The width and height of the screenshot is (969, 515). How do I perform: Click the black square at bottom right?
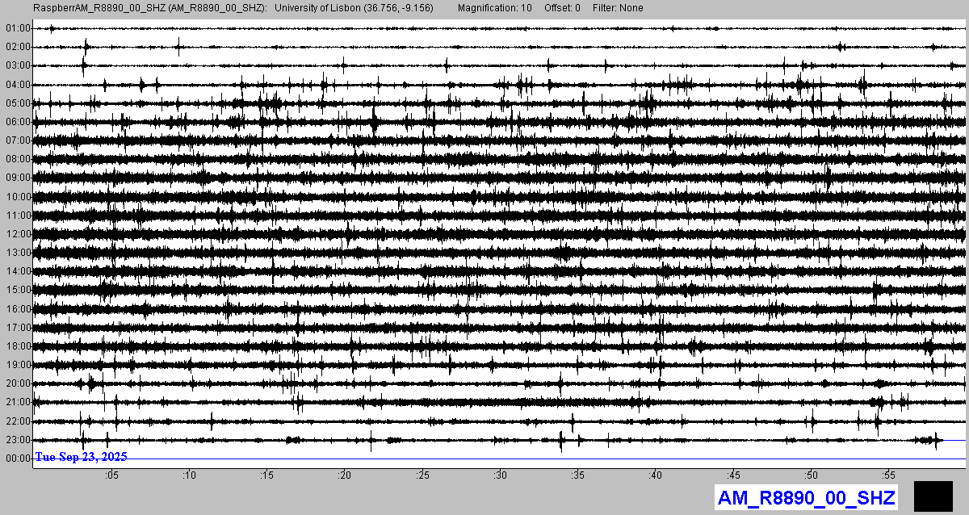point(933,496)
